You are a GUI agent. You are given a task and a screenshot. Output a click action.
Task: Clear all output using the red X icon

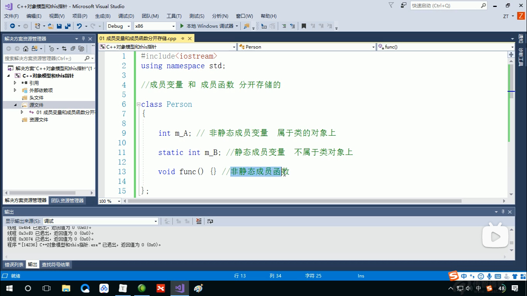(199, 221)
